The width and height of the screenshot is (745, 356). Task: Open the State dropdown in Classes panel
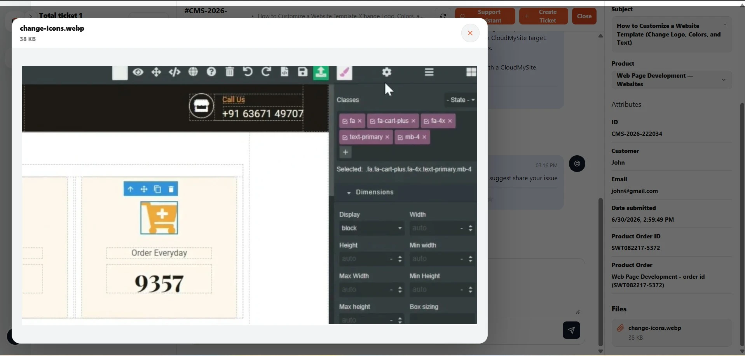[461, 100]
